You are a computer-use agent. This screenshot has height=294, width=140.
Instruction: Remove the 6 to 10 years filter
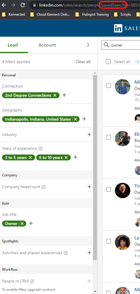click(x=66, y=157)
